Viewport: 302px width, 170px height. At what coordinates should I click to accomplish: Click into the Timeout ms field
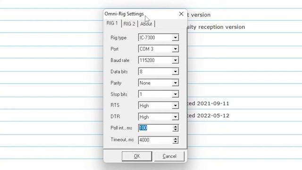coord(155,140)
